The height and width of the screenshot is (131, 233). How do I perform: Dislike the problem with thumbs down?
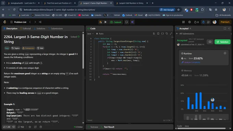pos(14,127)
